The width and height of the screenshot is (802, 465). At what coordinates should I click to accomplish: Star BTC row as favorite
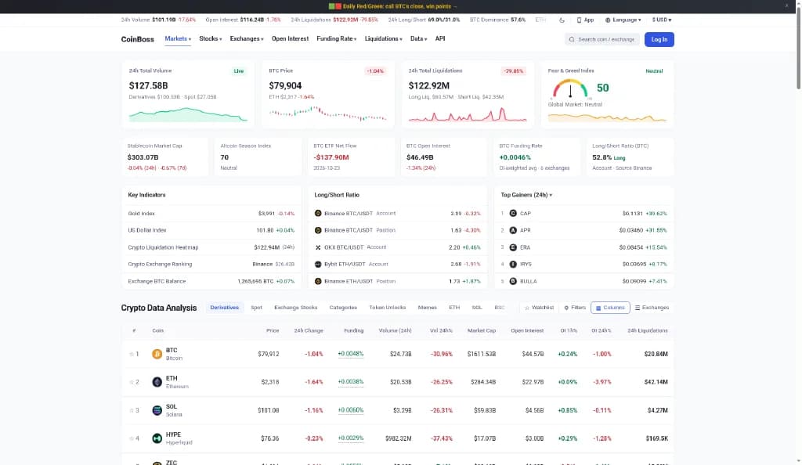132,354
